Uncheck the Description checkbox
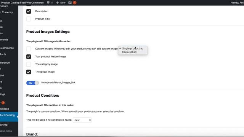Viewport: 244px width, 137px height. point(29,11)
